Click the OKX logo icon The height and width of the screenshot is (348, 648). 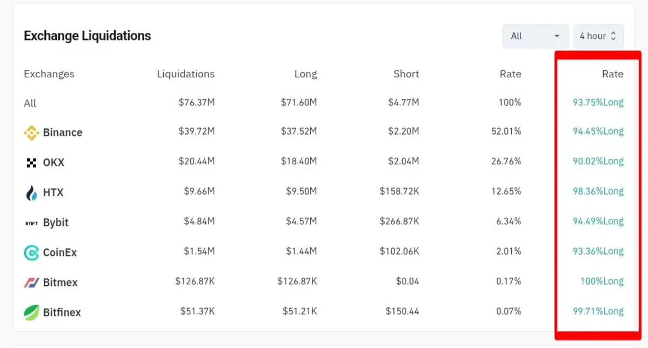point(31,163)
